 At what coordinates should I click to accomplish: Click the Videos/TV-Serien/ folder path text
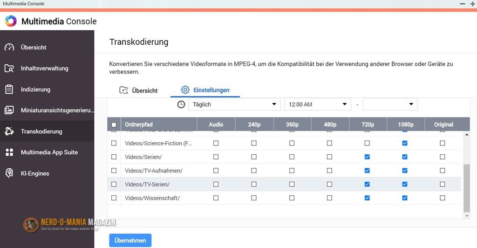(x=147, y=184)
